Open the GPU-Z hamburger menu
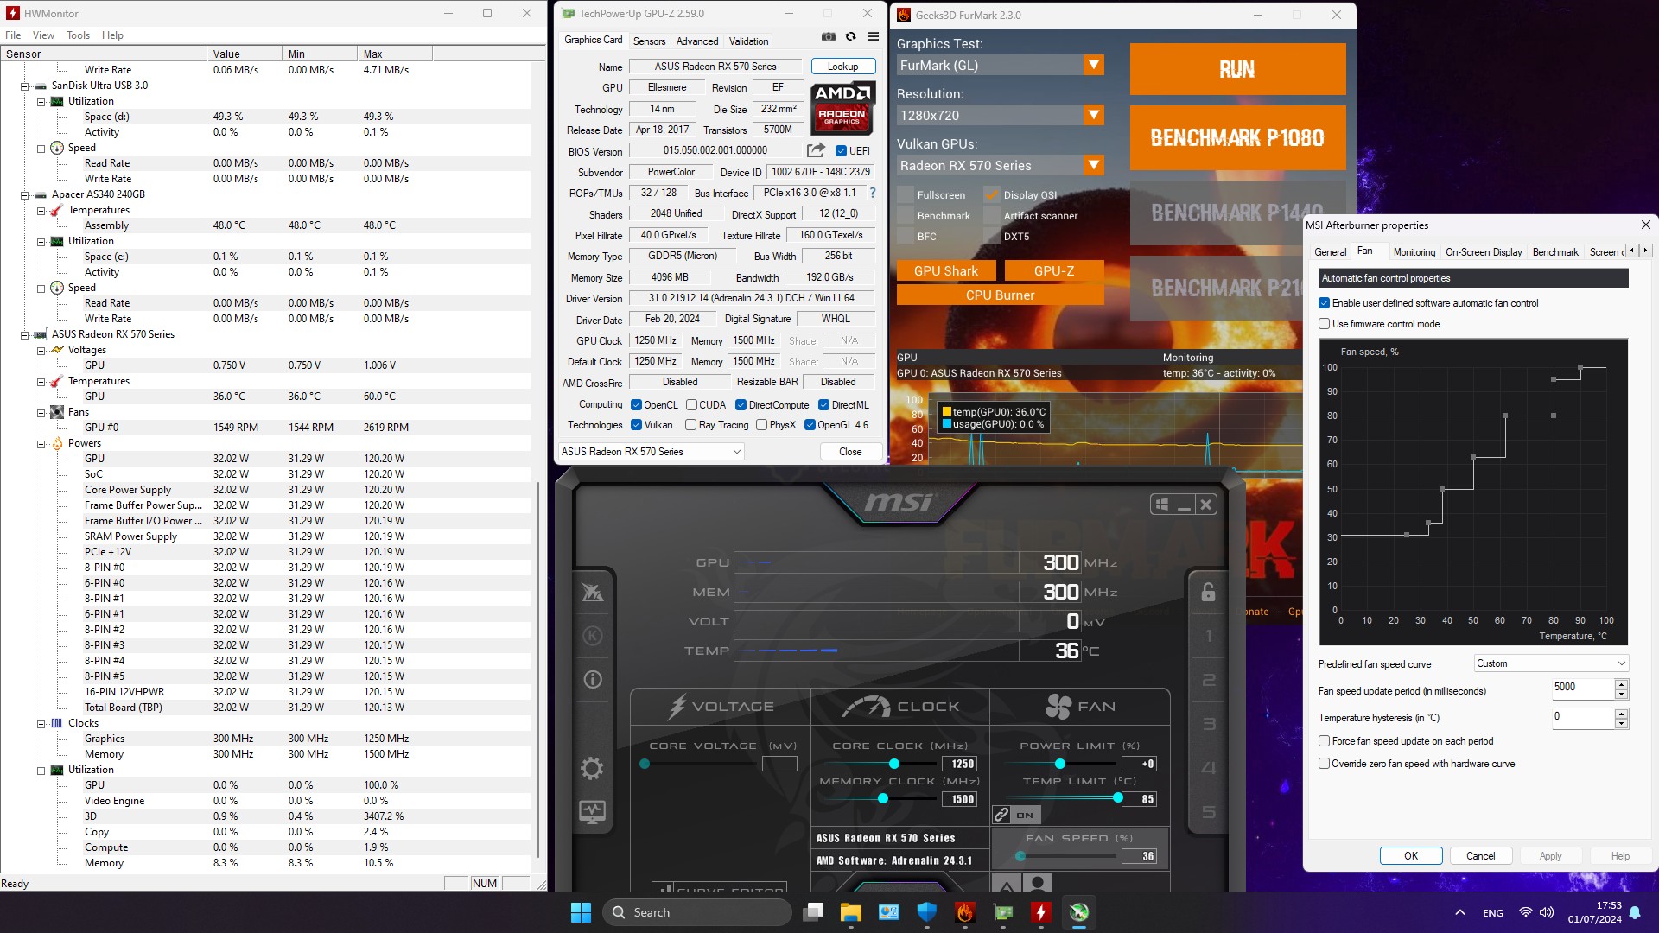Screen dimensions: 1659x933 pyautogui.click(x=873, y=36)
